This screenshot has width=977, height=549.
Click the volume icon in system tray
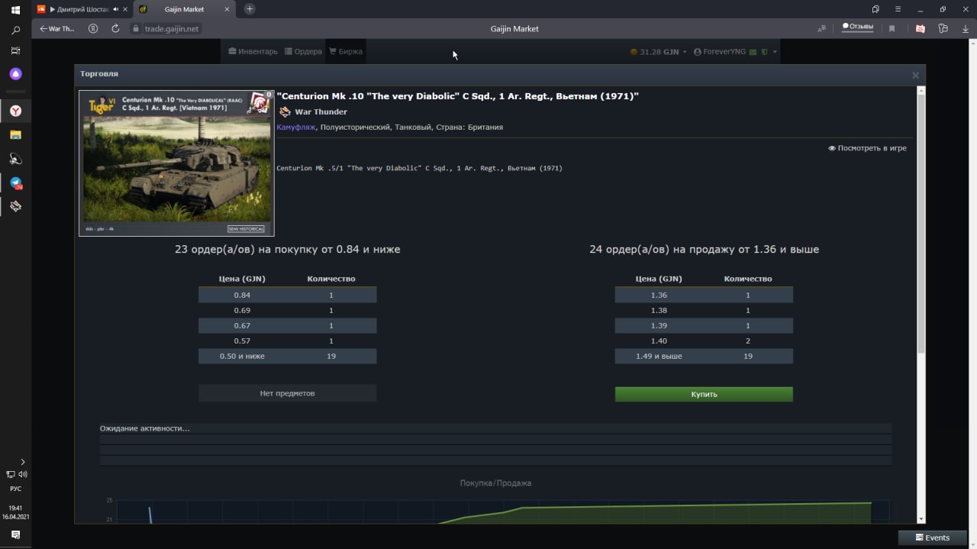[x=22, y=474]
